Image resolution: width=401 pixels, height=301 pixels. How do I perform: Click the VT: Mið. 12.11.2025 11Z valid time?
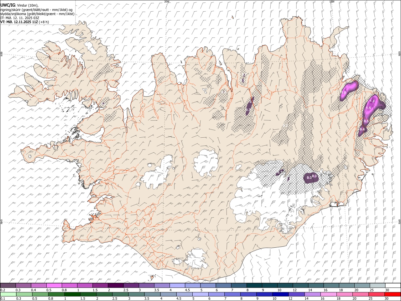coord(19,22)
